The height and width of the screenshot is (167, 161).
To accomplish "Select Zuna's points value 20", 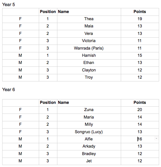I will pos(140,110).
